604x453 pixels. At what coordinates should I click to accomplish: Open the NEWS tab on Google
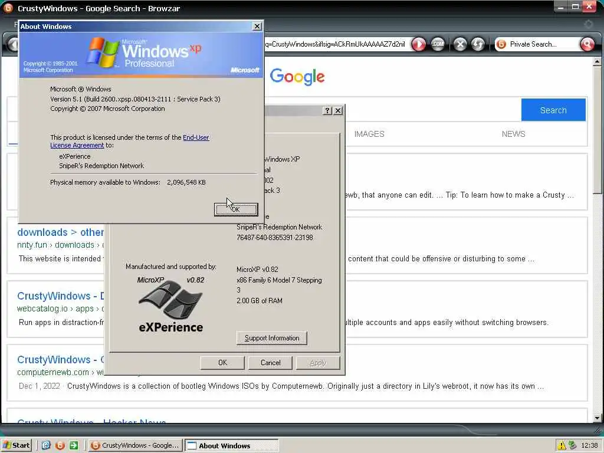tap(513, 134)
